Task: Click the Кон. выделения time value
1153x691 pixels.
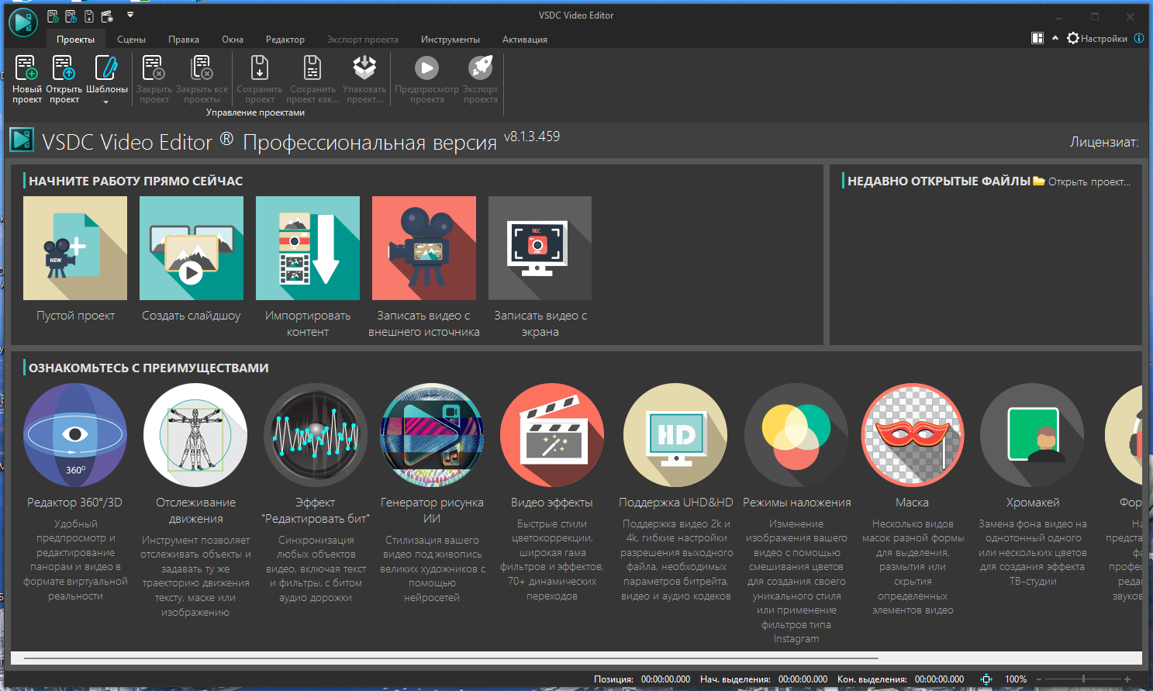Action: (x=939, y=679)
